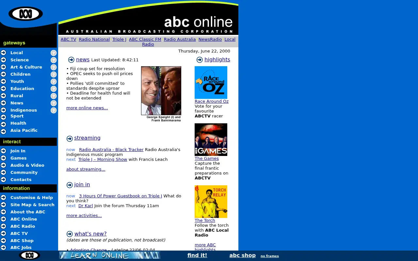Open Customise & Help in sidebar
This screenshot has width=418, height=261.
(32, 197)
